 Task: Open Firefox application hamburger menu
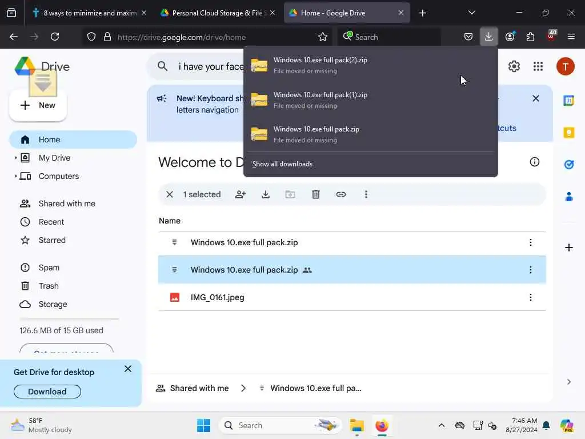[x=571, y=37]
